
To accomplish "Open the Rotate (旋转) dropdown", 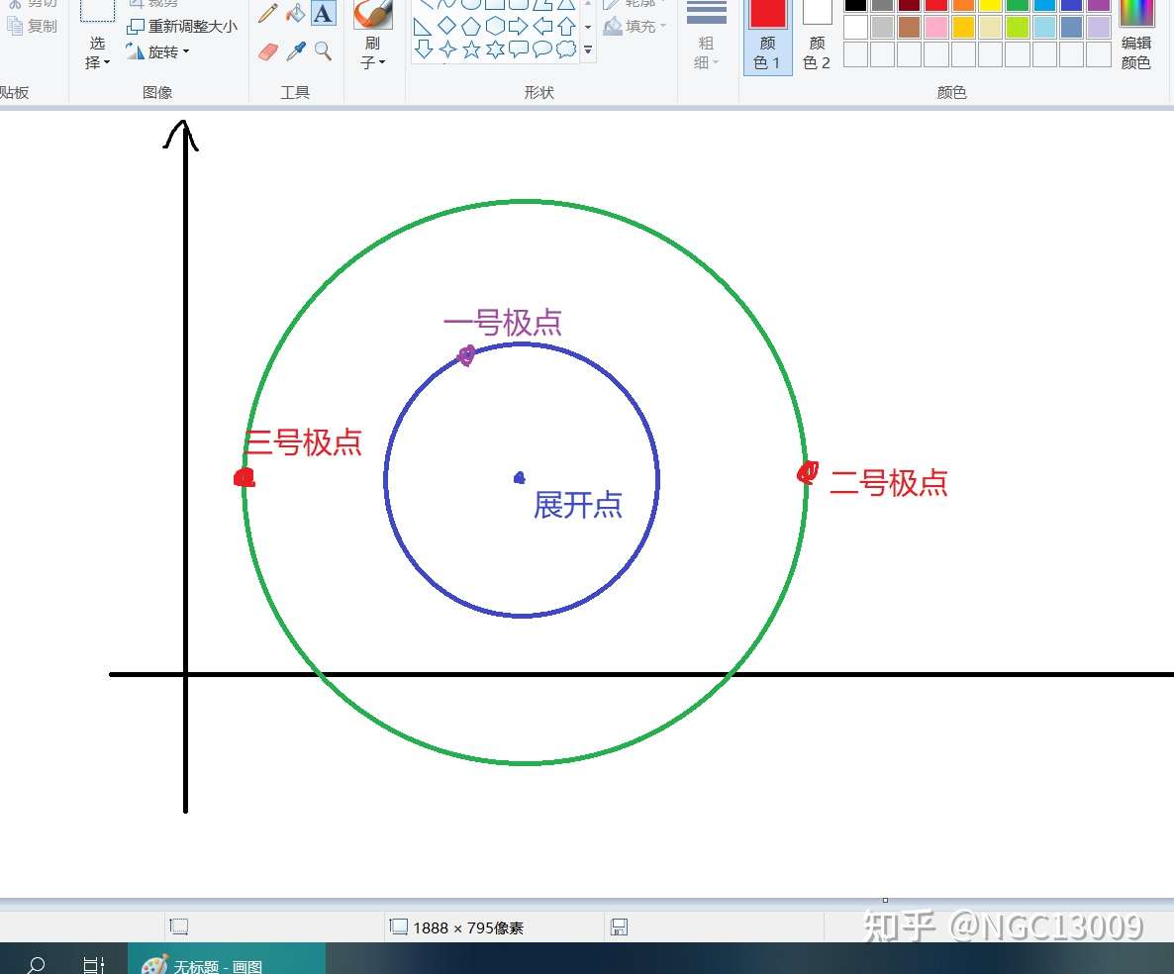I will tap(157, 51).
